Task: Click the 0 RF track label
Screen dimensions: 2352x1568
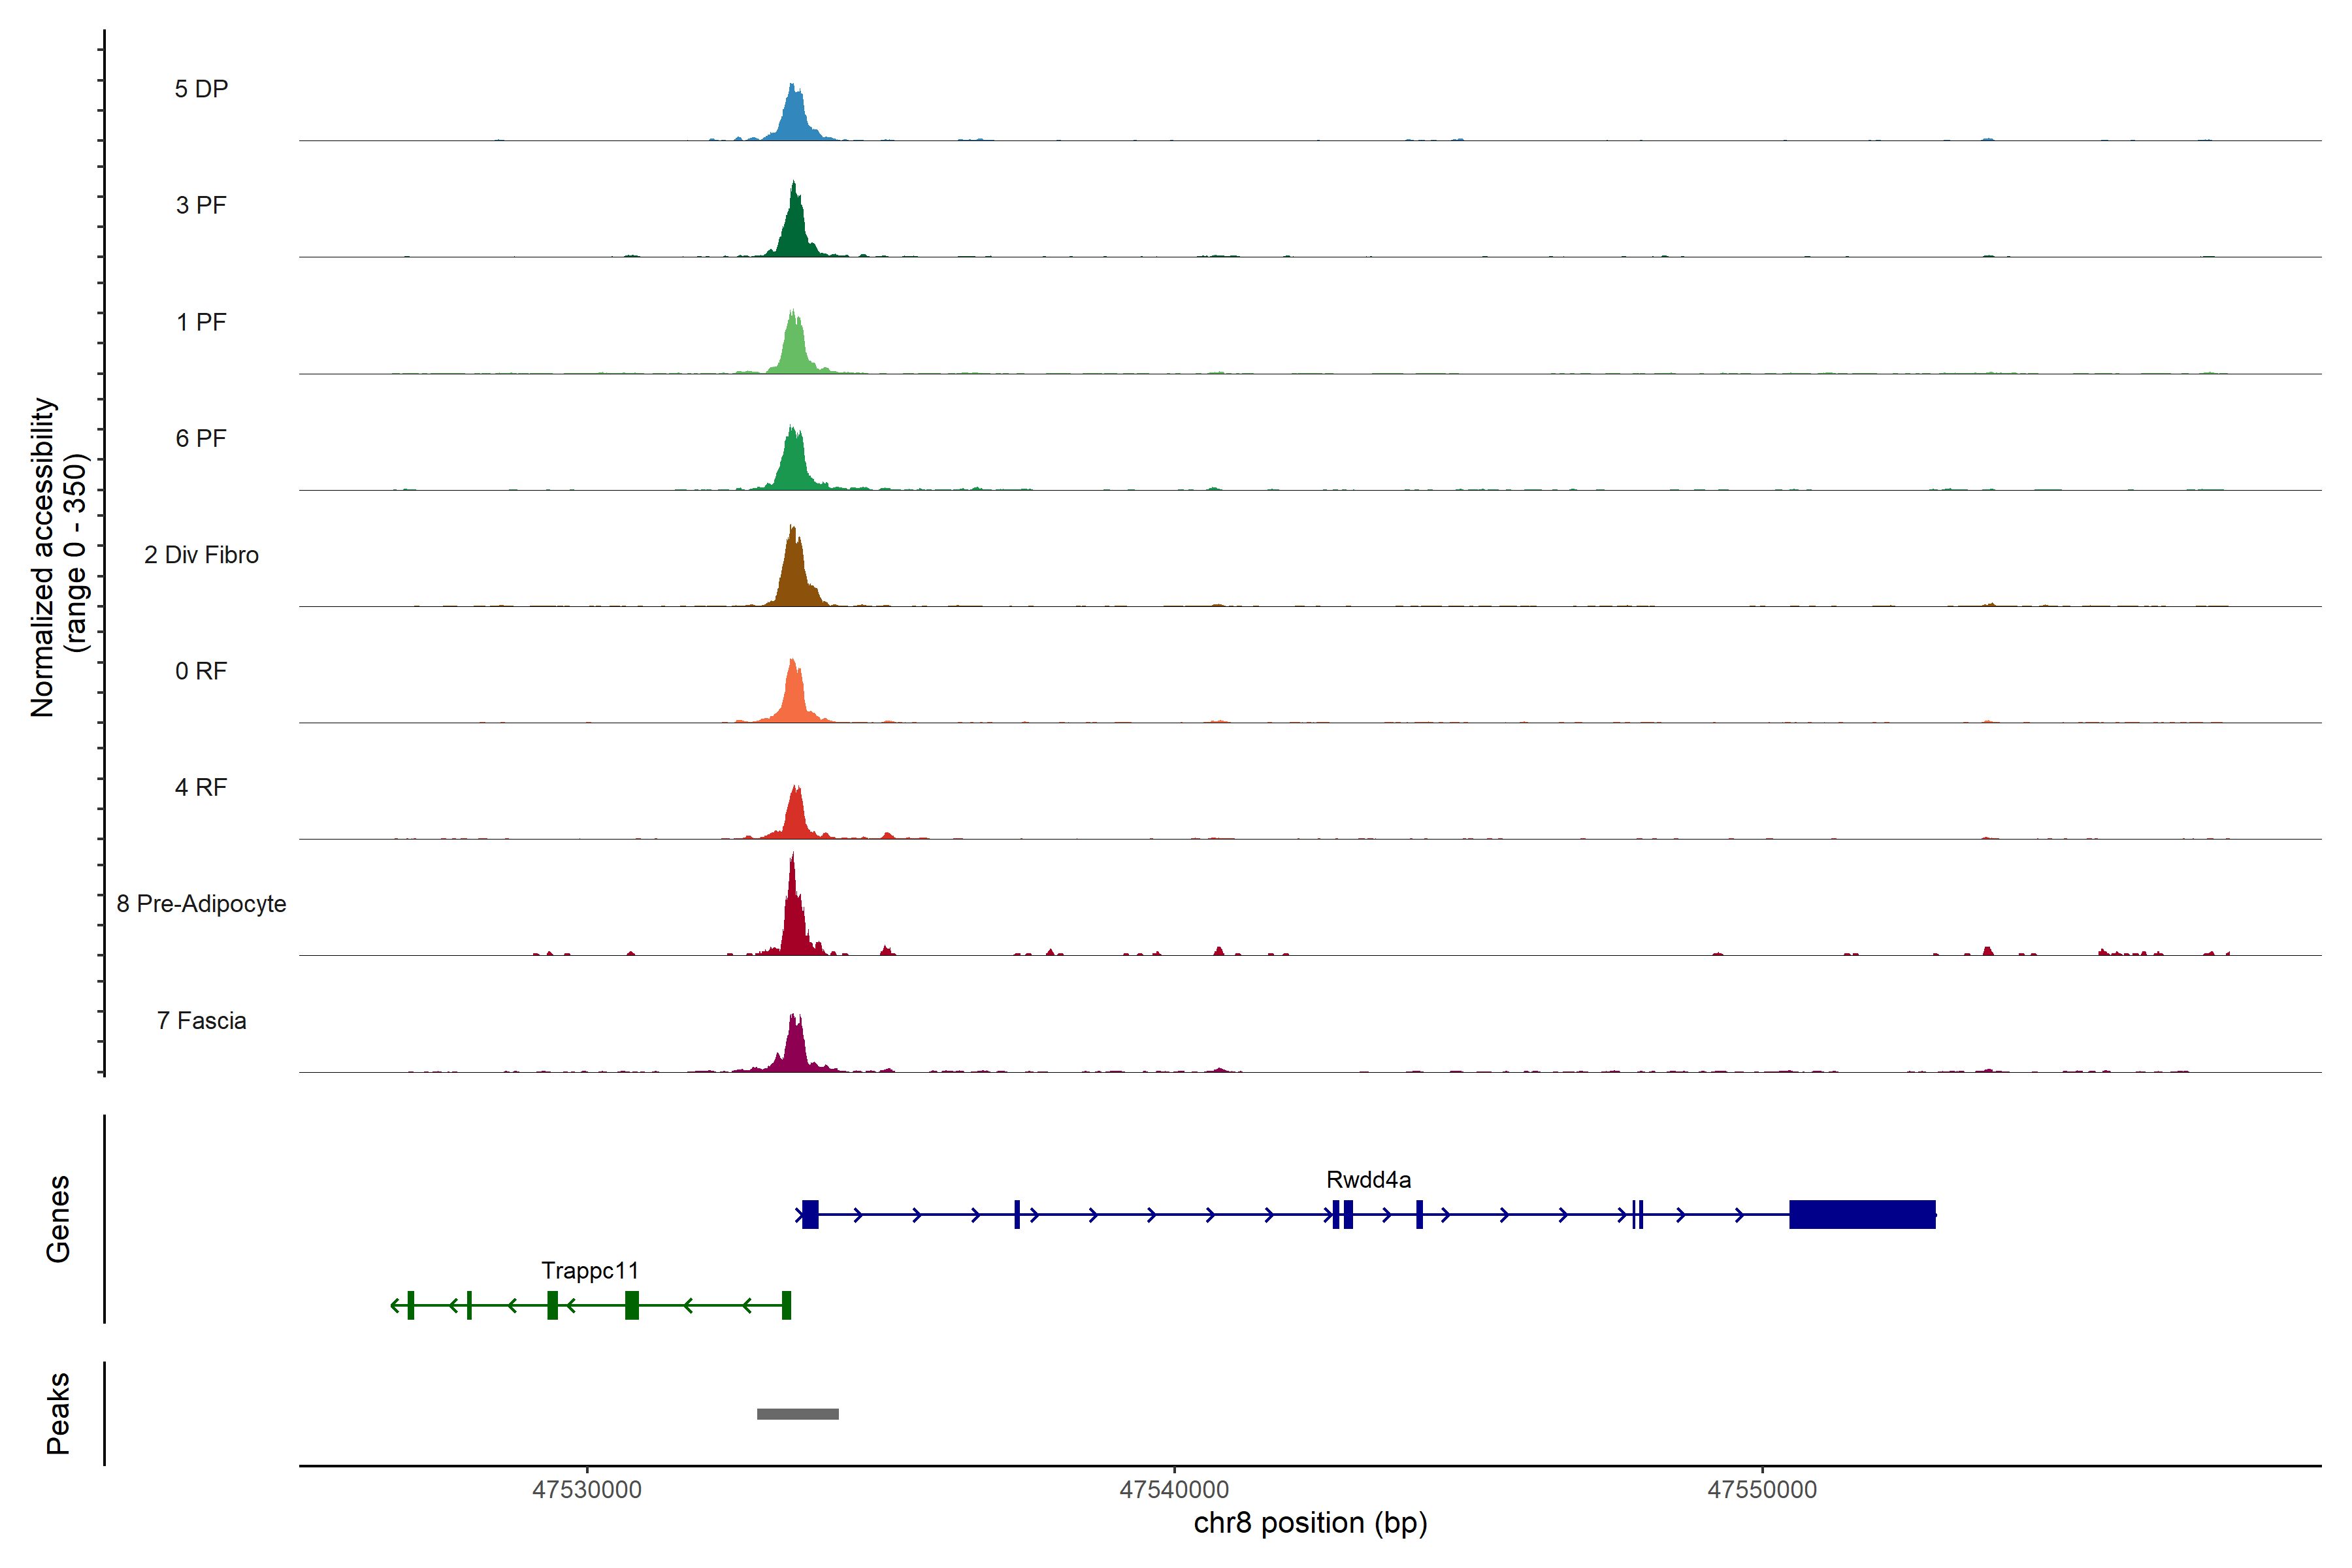Action: point(201,671)
